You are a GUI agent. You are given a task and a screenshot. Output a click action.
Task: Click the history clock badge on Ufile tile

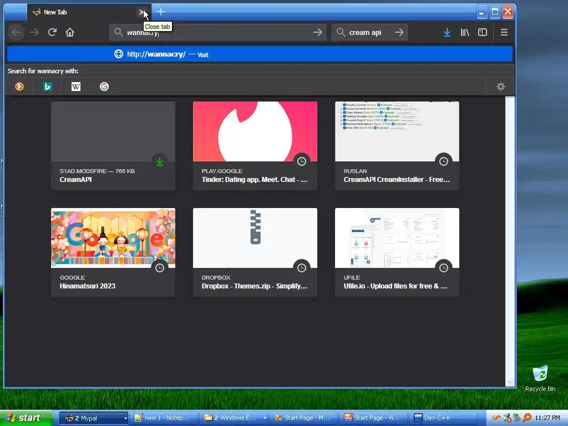(444, 268)
